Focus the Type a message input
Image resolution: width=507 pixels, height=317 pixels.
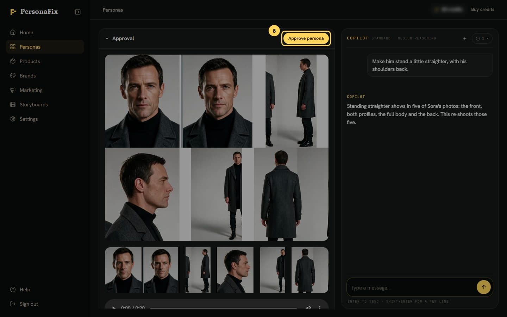tap(411, 288)
